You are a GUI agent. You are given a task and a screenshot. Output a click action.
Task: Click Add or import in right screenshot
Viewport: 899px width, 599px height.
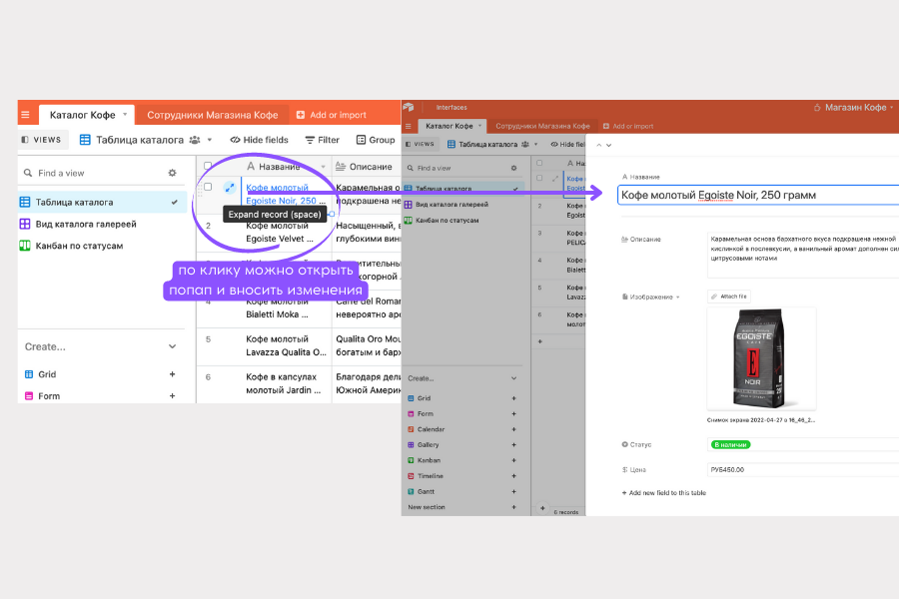click(628, 126)
